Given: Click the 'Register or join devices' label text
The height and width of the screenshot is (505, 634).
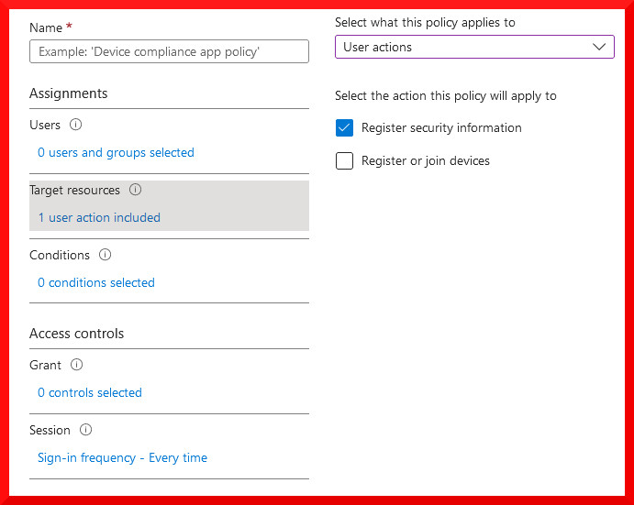Looking at the screenshot, I should (426, 161).
